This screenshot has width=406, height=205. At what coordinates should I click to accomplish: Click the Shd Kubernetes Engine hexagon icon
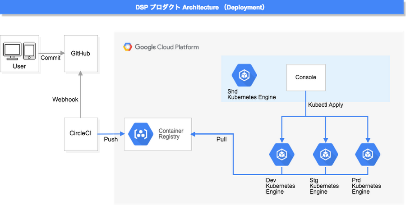tap(244, 75)
